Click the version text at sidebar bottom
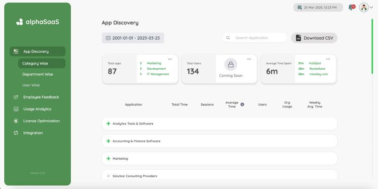The height and width of the screenshot is (189, 378). [x=38, y=173]
